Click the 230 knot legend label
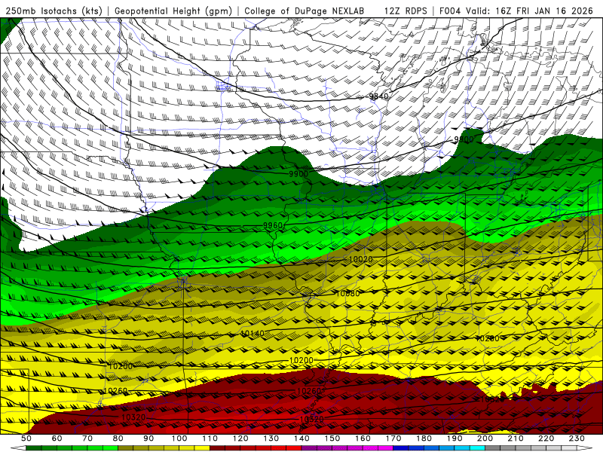603x452 pixels. [x=577, y=438]
